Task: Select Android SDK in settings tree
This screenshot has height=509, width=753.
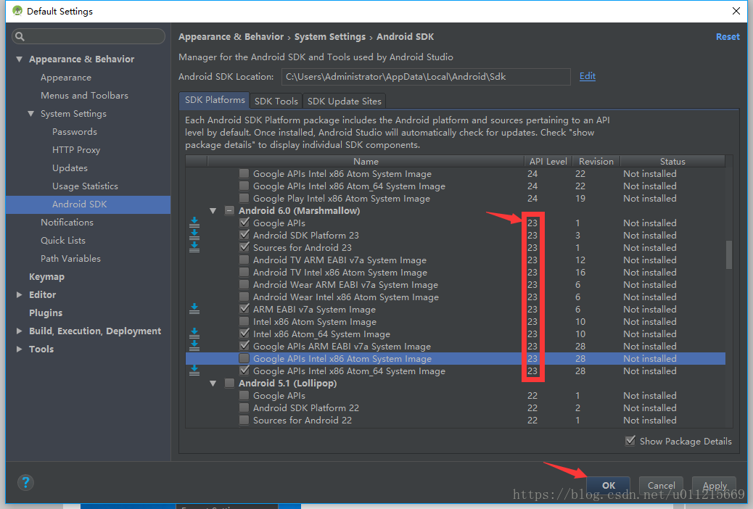Action: [x=89, y=204]
